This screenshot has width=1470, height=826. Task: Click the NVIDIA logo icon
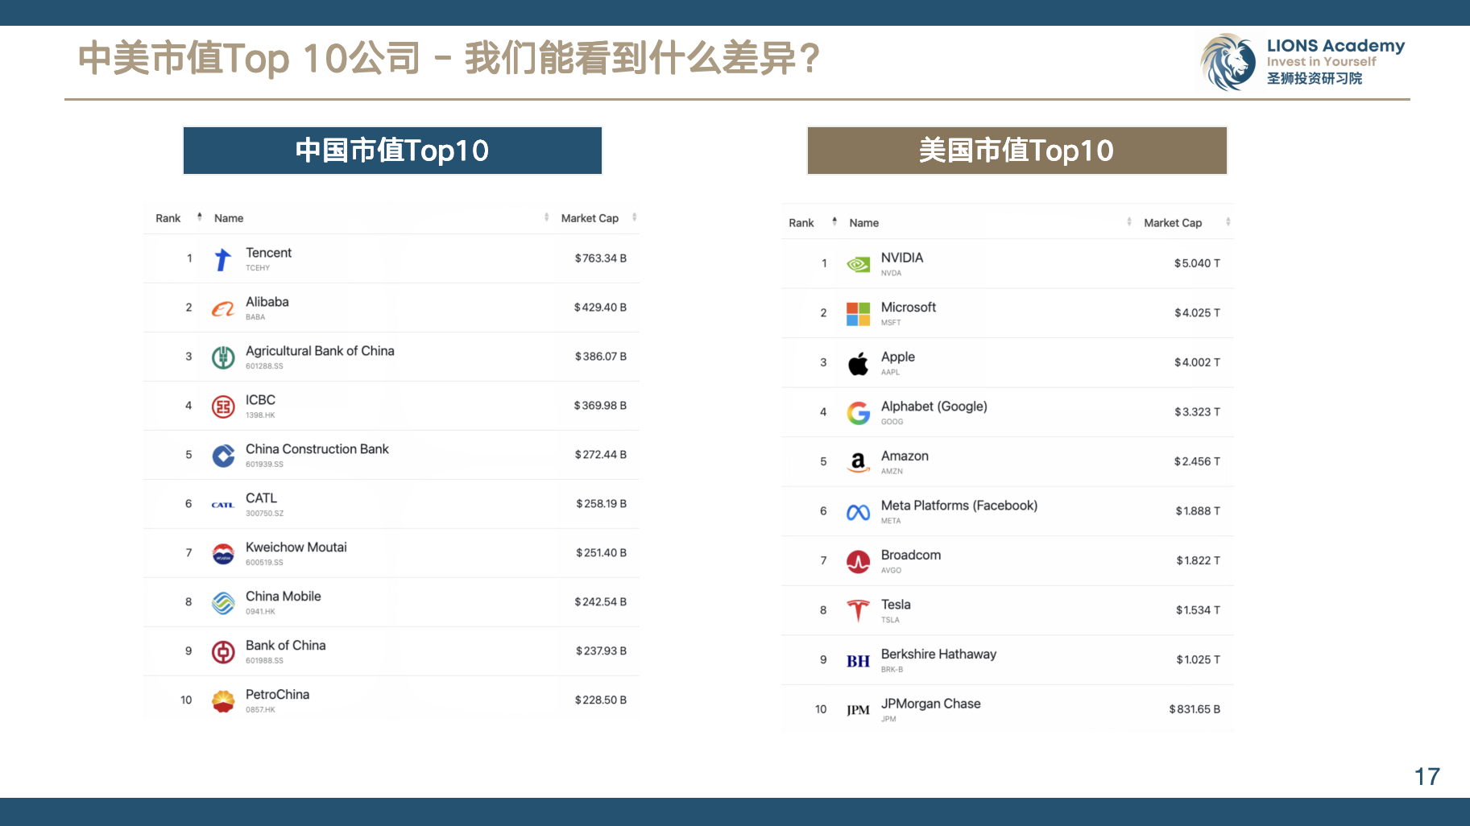[x=858, y=264]
